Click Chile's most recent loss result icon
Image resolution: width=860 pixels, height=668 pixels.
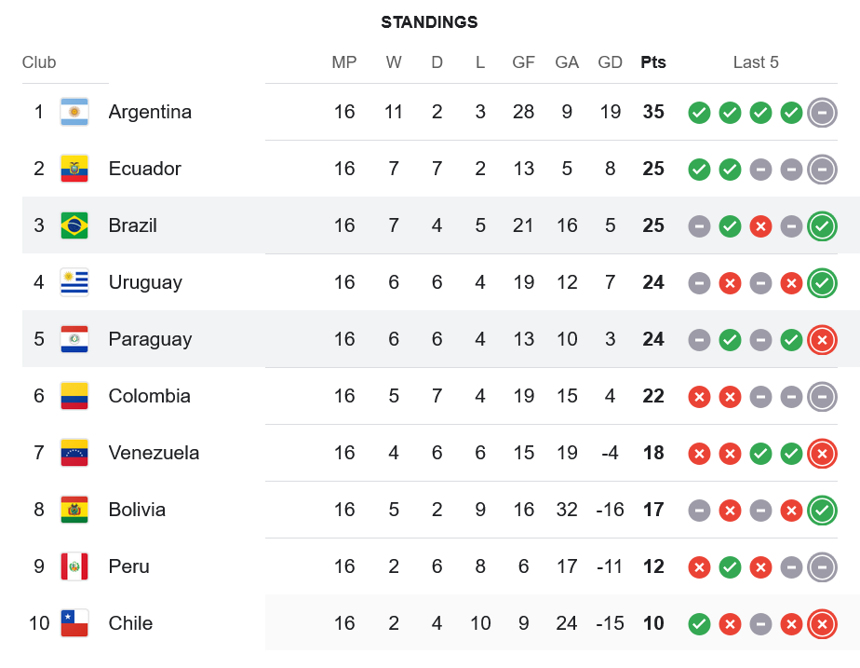coord(822,624)
